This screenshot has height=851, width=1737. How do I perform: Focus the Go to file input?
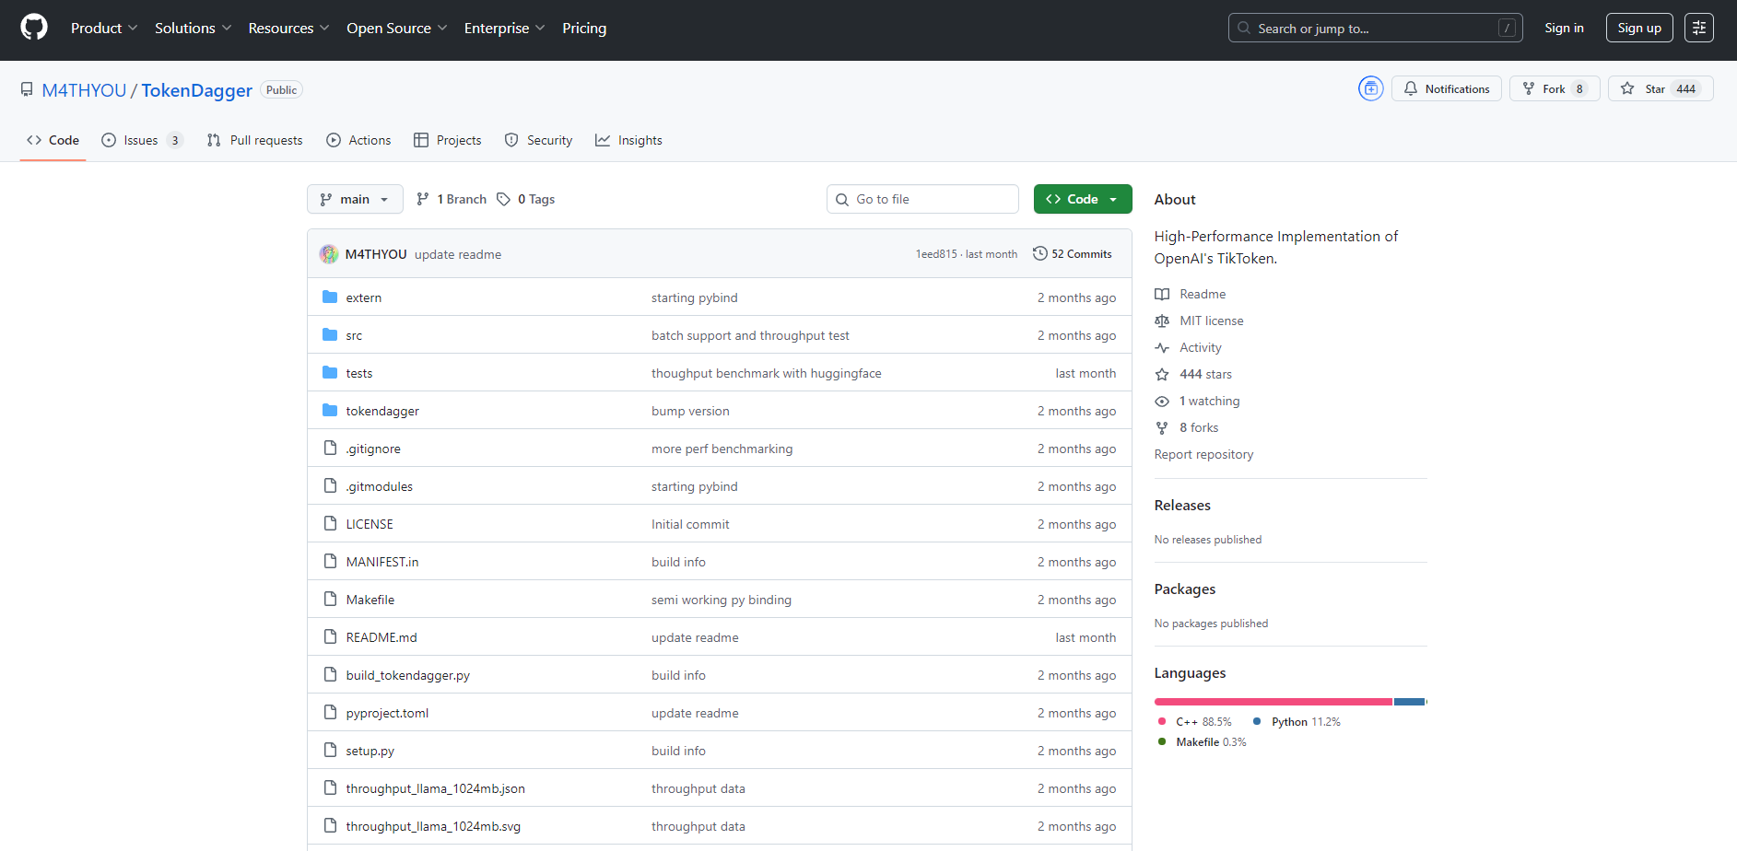click(x=931, y=199)
